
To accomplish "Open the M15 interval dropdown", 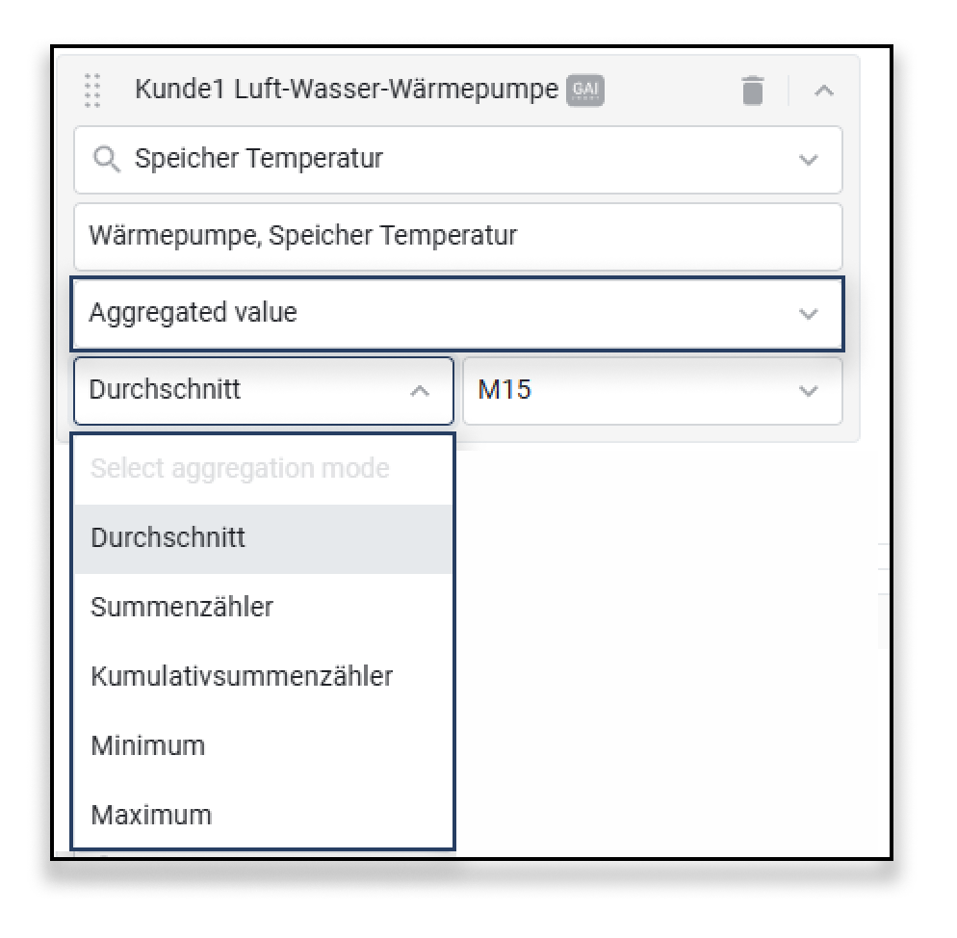I will 809,391.
